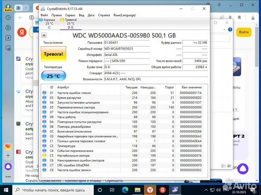
Task: Click the Комментарии и отзывы link
Action: [x=83, y=181]
